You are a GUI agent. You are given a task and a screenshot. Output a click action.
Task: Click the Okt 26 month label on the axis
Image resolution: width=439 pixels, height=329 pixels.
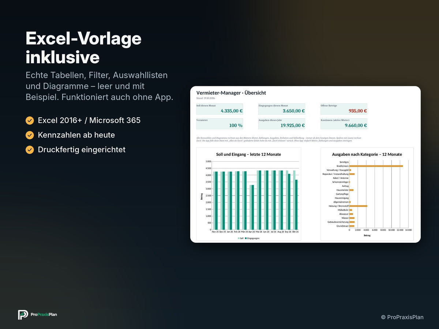click(x=295, y=232)
